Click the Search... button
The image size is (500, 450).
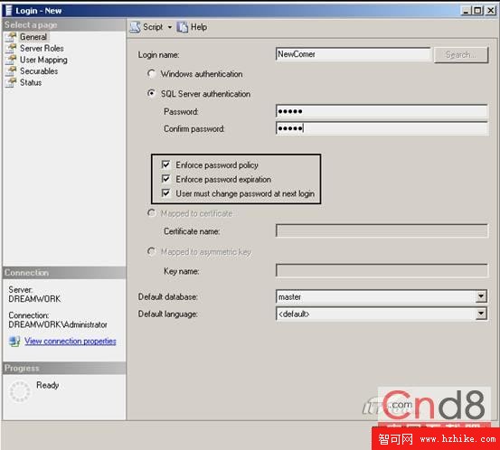point(461,55)
